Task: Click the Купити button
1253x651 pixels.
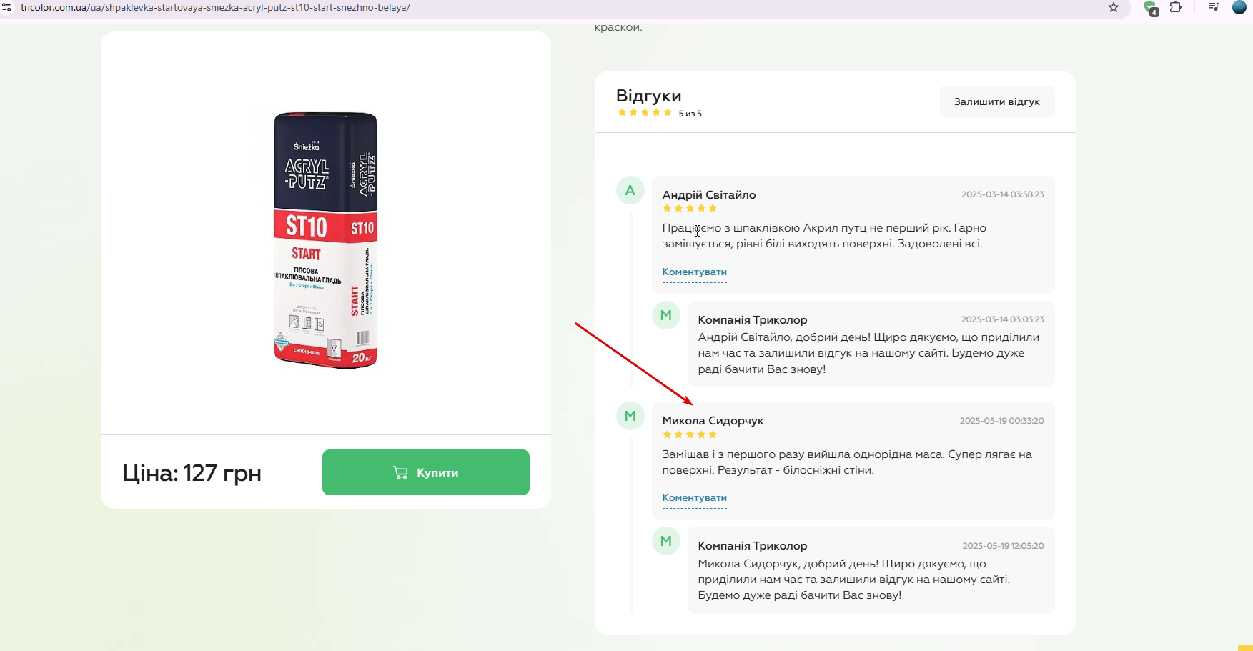Action: (x=426, y=472)
